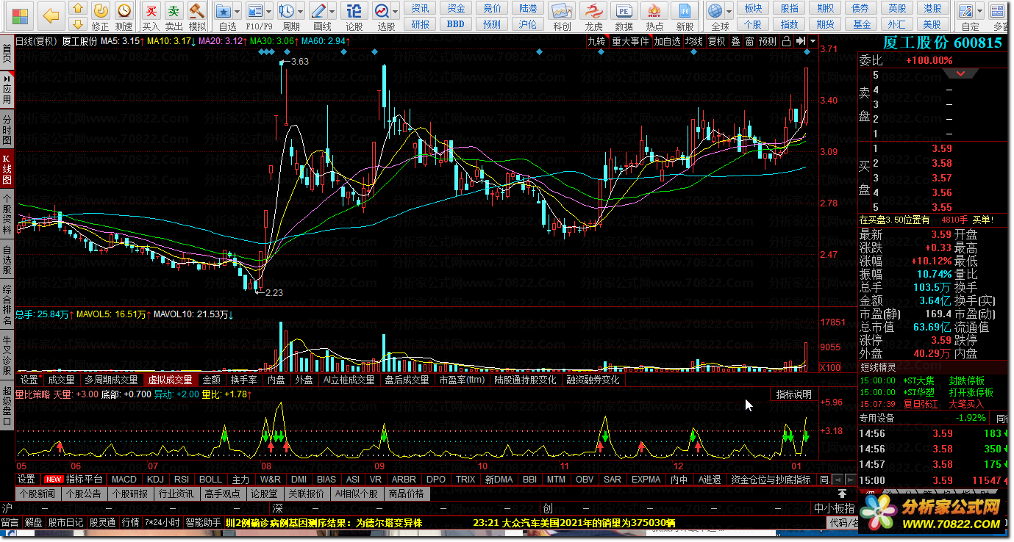The image size is (1014, 542).
Task: Open the 分时图 side tab
Action: click(7, 129)
